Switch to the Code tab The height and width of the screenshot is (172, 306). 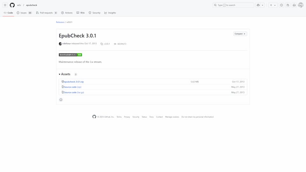(8, 13)
